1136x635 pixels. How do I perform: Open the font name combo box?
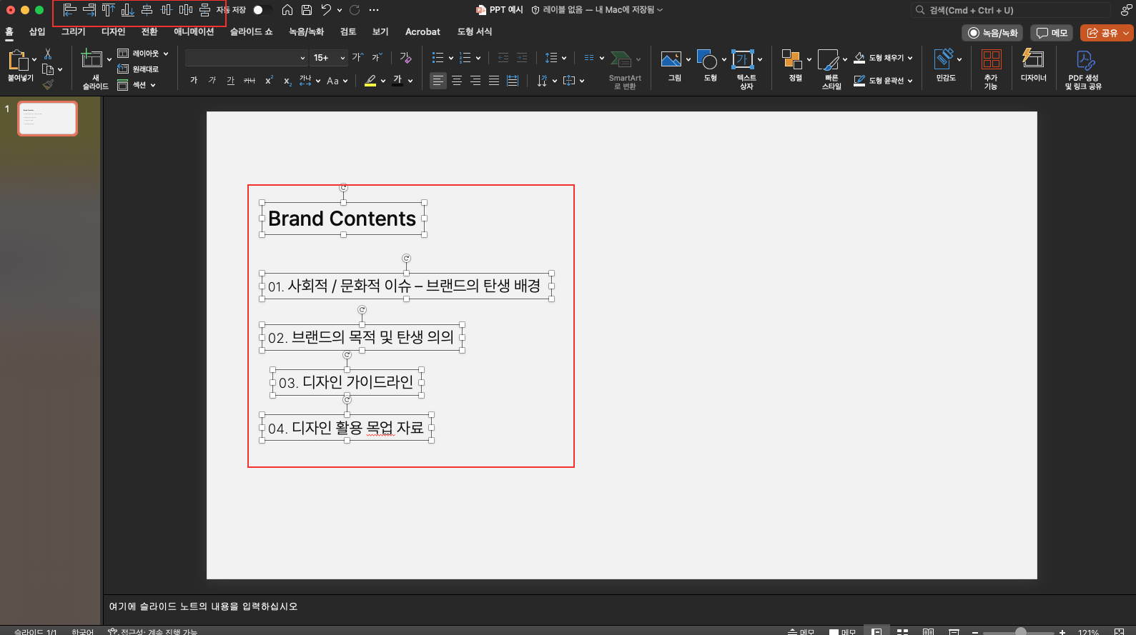pyautogui.click(x=246, y=58)
